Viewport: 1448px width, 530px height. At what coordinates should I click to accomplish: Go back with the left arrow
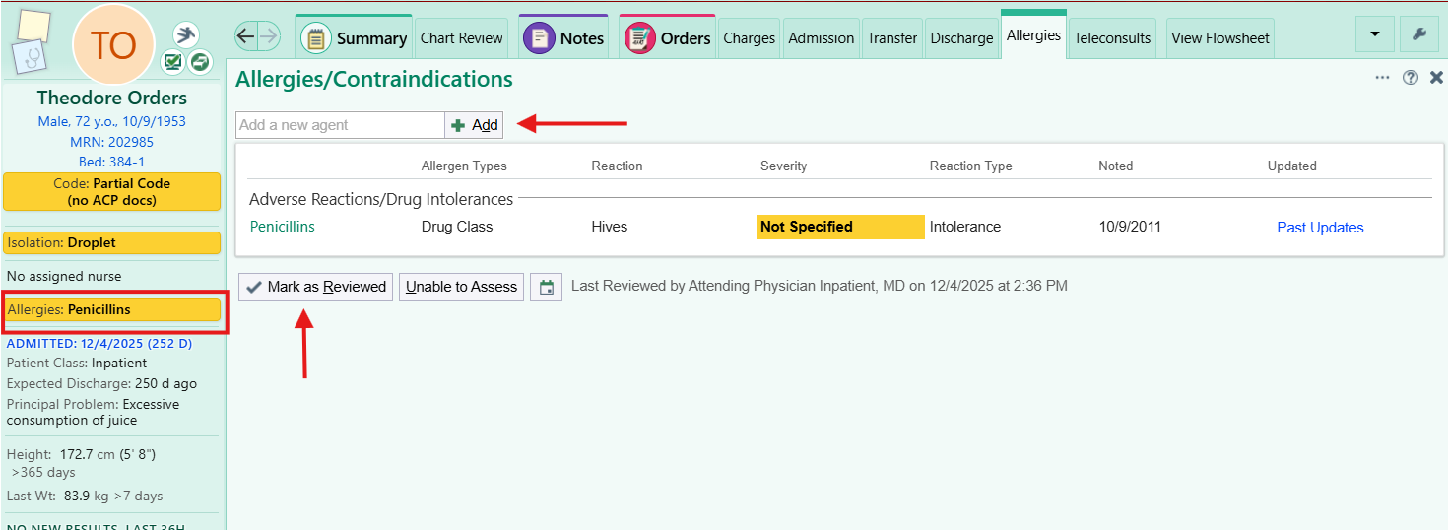click(246, 37)
